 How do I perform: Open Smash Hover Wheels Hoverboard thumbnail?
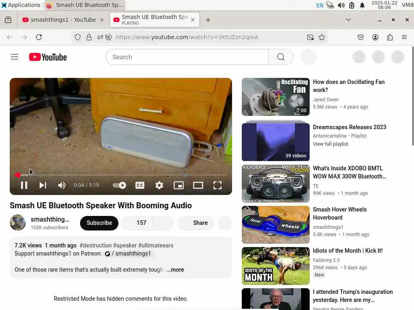point(276,224)
